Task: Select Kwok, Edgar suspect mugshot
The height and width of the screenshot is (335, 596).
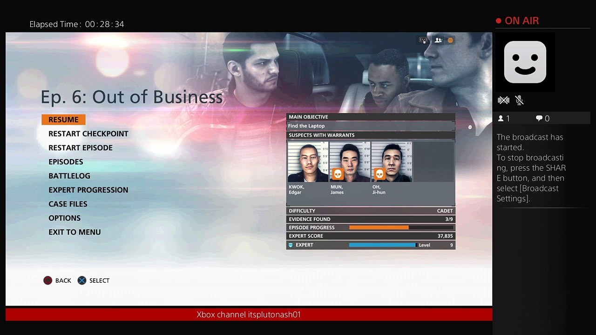Action: coord(308,162)
